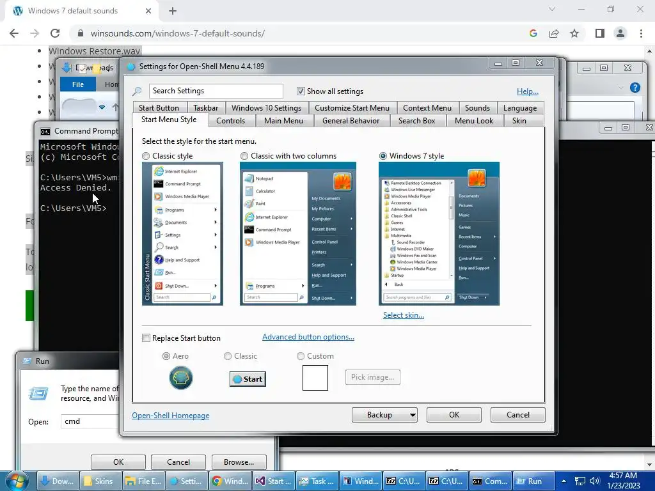Switch to Chrome taskbar button

pyautogui.click(x=230, y=481)
